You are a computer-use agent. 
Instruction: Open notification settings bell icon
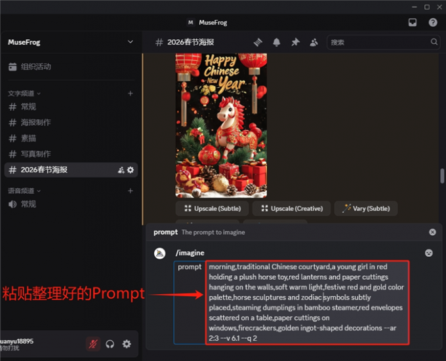277,42
